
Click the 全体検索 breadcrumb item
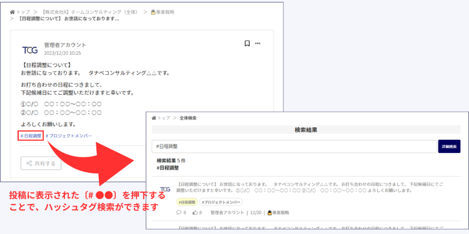click(188, 118)
